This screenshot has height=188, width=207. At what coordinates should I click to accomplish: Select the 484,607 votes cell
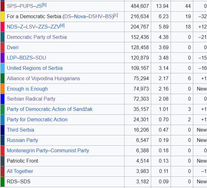click(140, 6)
